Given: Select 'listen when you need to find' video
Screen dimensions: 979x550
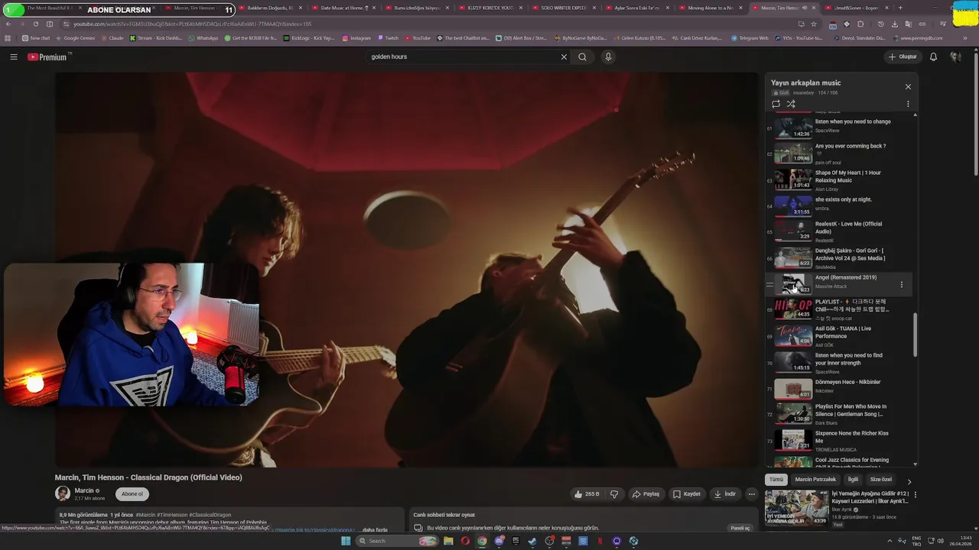Looking at the screenshot, I should coord(839,362).
